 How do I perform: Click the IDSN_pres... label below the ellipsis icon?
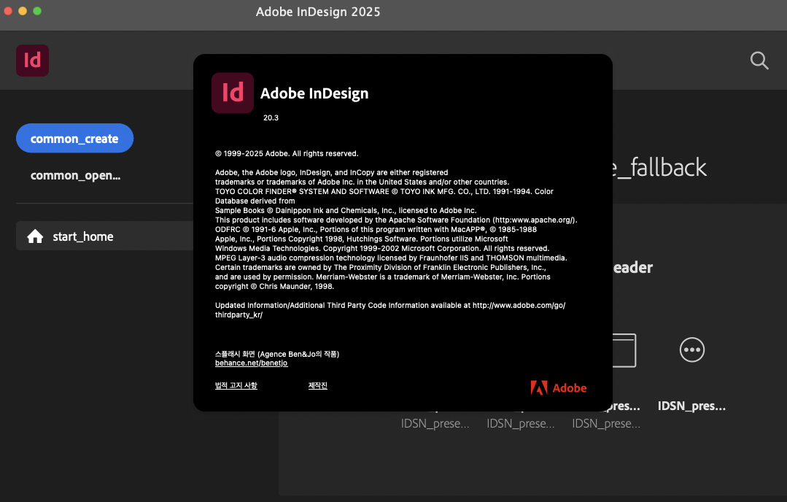[691, 406]
